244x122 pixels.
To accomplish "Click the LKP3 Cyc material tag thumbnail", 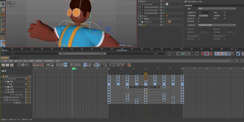I will tap(170, 22).
